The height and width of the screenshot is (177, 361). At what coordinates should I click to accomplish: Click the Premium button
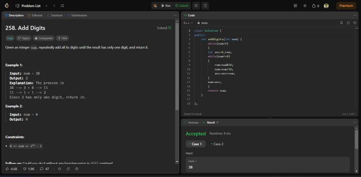coord(346,6)
